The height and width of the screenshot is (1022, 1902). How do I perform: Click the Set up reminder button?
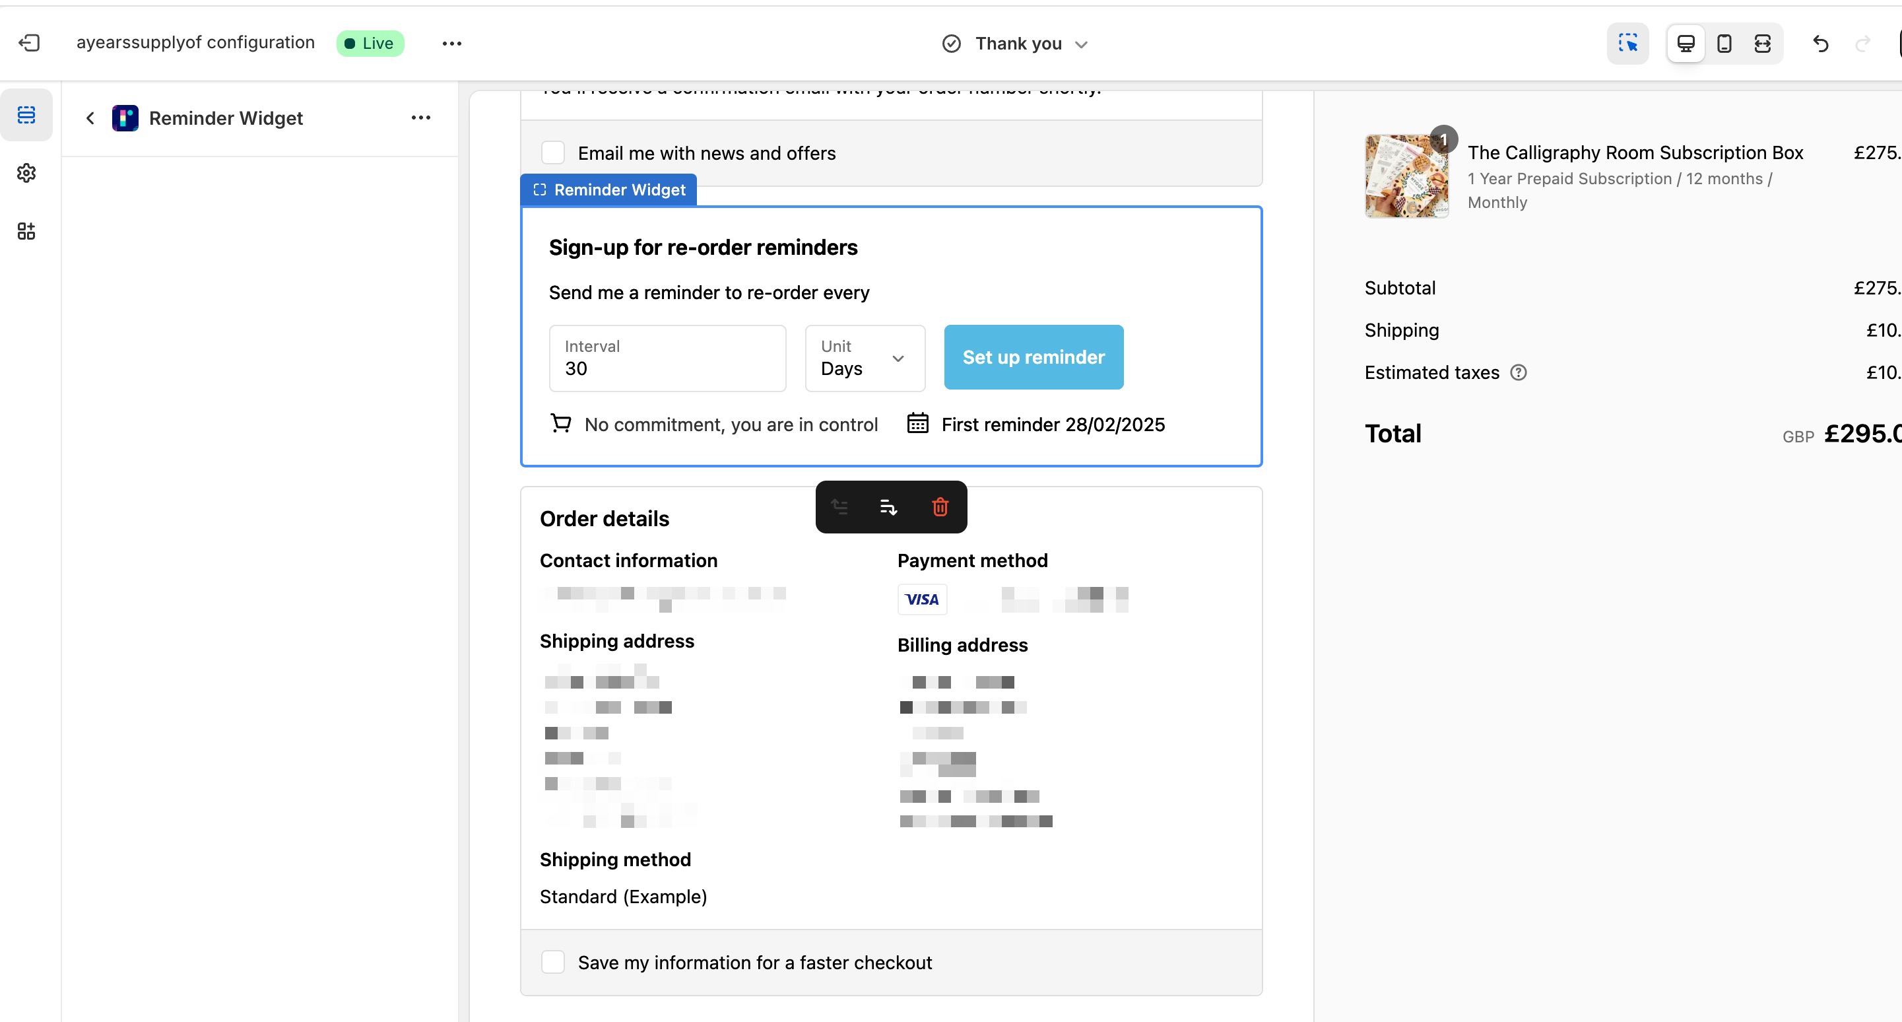pos(1033,357)
